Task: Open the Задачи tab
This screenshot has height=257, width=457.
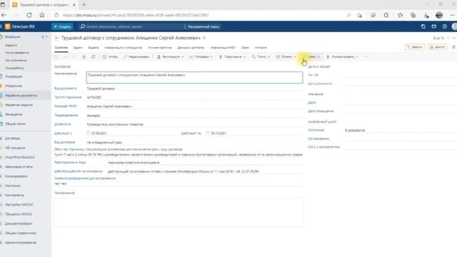Action: point(78,48)
